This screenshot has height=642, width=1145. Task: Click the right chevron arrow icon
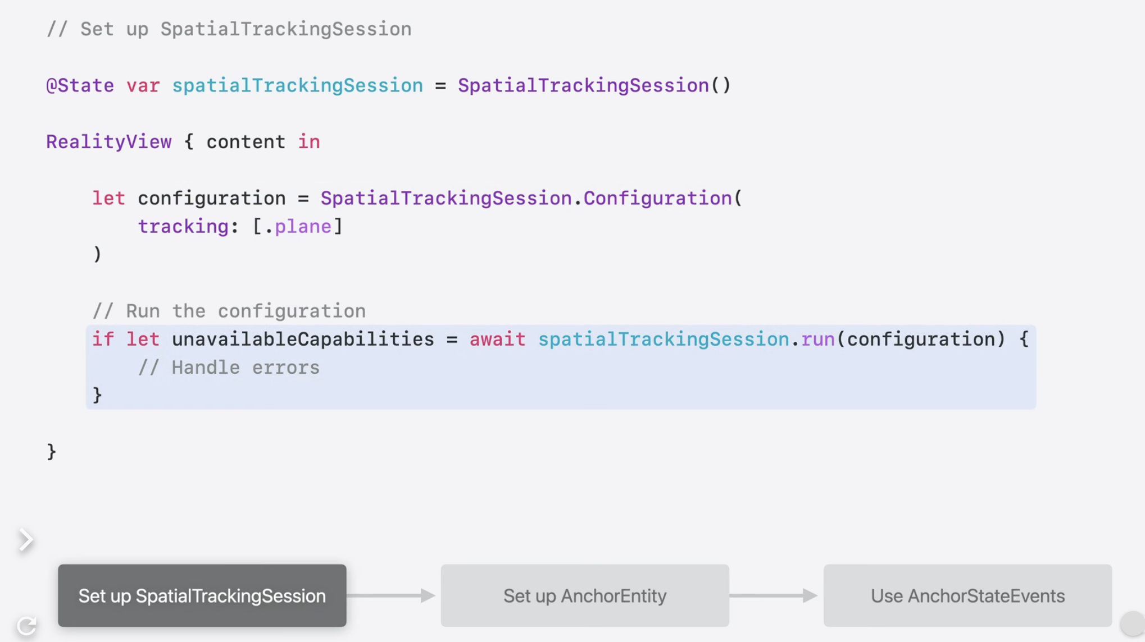pyautogui.click(x=25, y=540)
